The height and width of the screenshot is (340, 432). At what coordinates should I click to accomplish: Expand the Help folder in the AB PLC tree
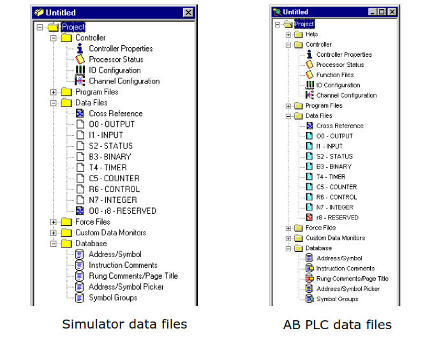tap(288, 34)
